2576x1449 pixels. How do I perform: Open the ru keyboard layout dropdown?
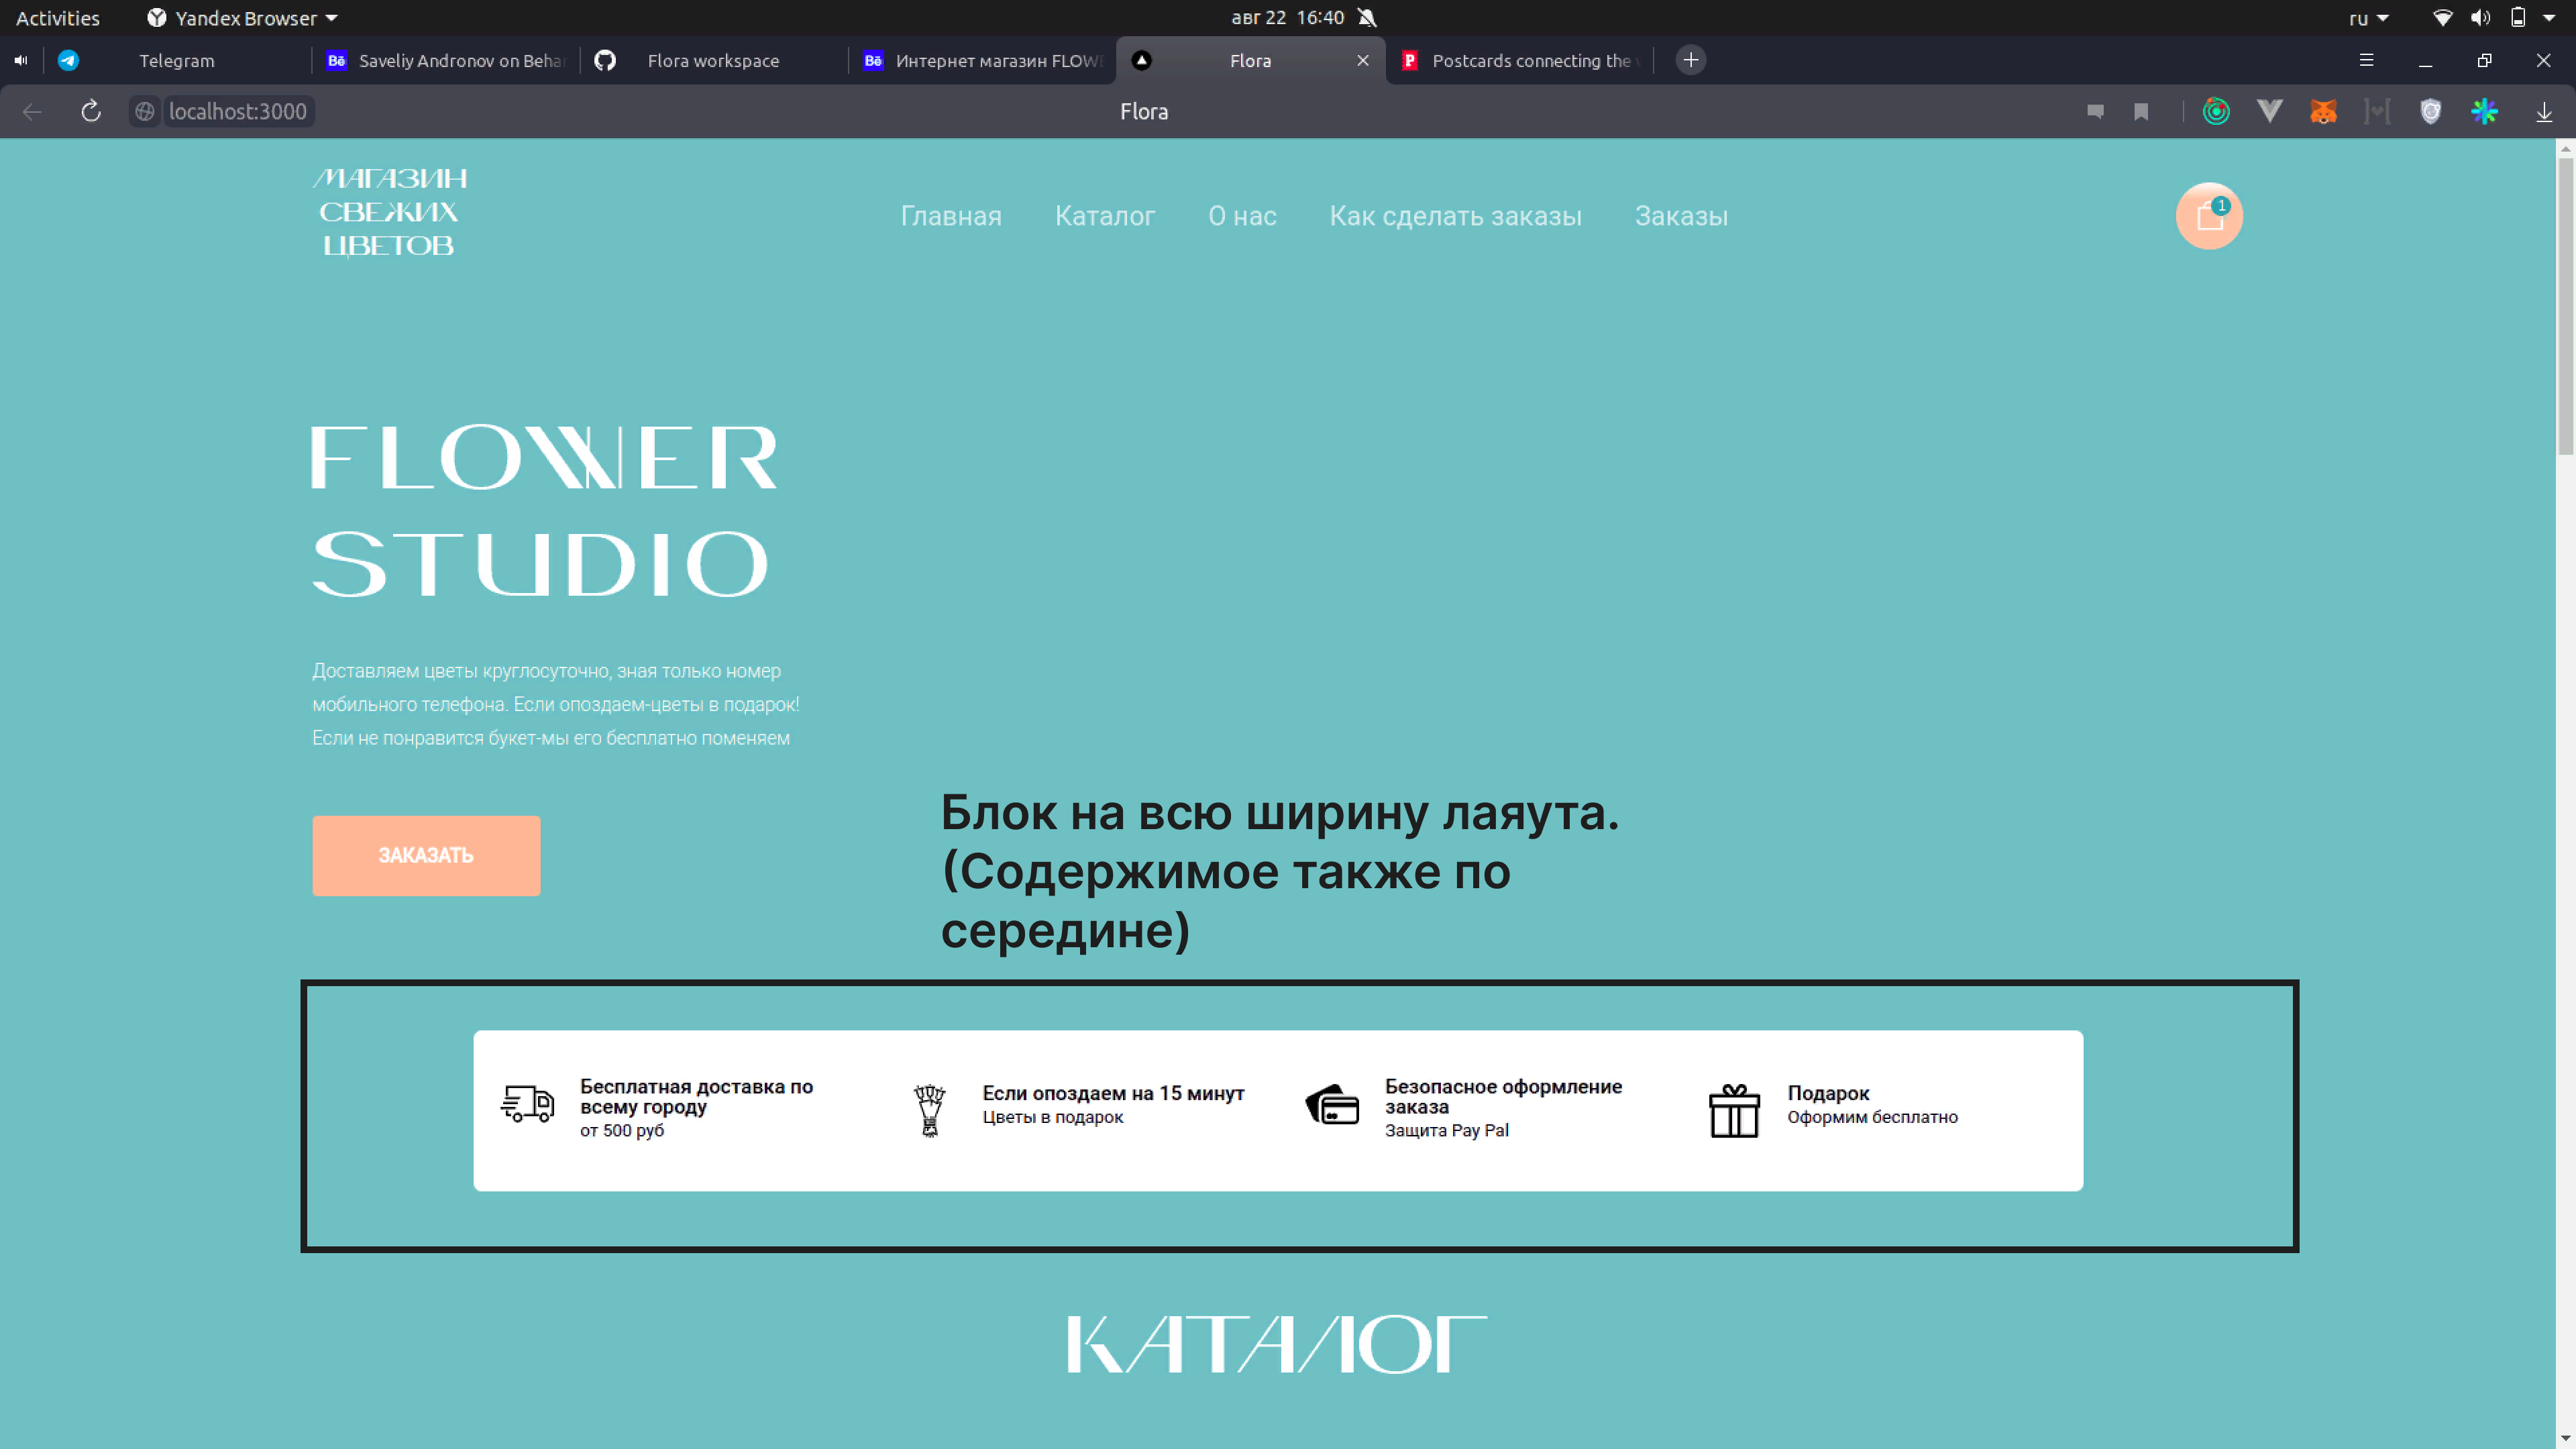click(x=2368, y=18)
